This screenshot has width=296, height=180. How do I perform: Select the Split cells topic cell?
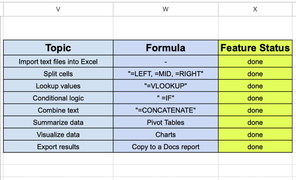[x=58, y=74]
